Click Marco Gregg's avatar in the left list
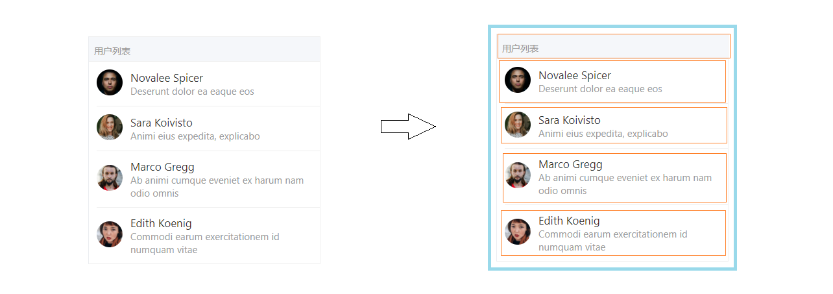The image size is (833, 294). pyautogui.click(x=110, y=177)
